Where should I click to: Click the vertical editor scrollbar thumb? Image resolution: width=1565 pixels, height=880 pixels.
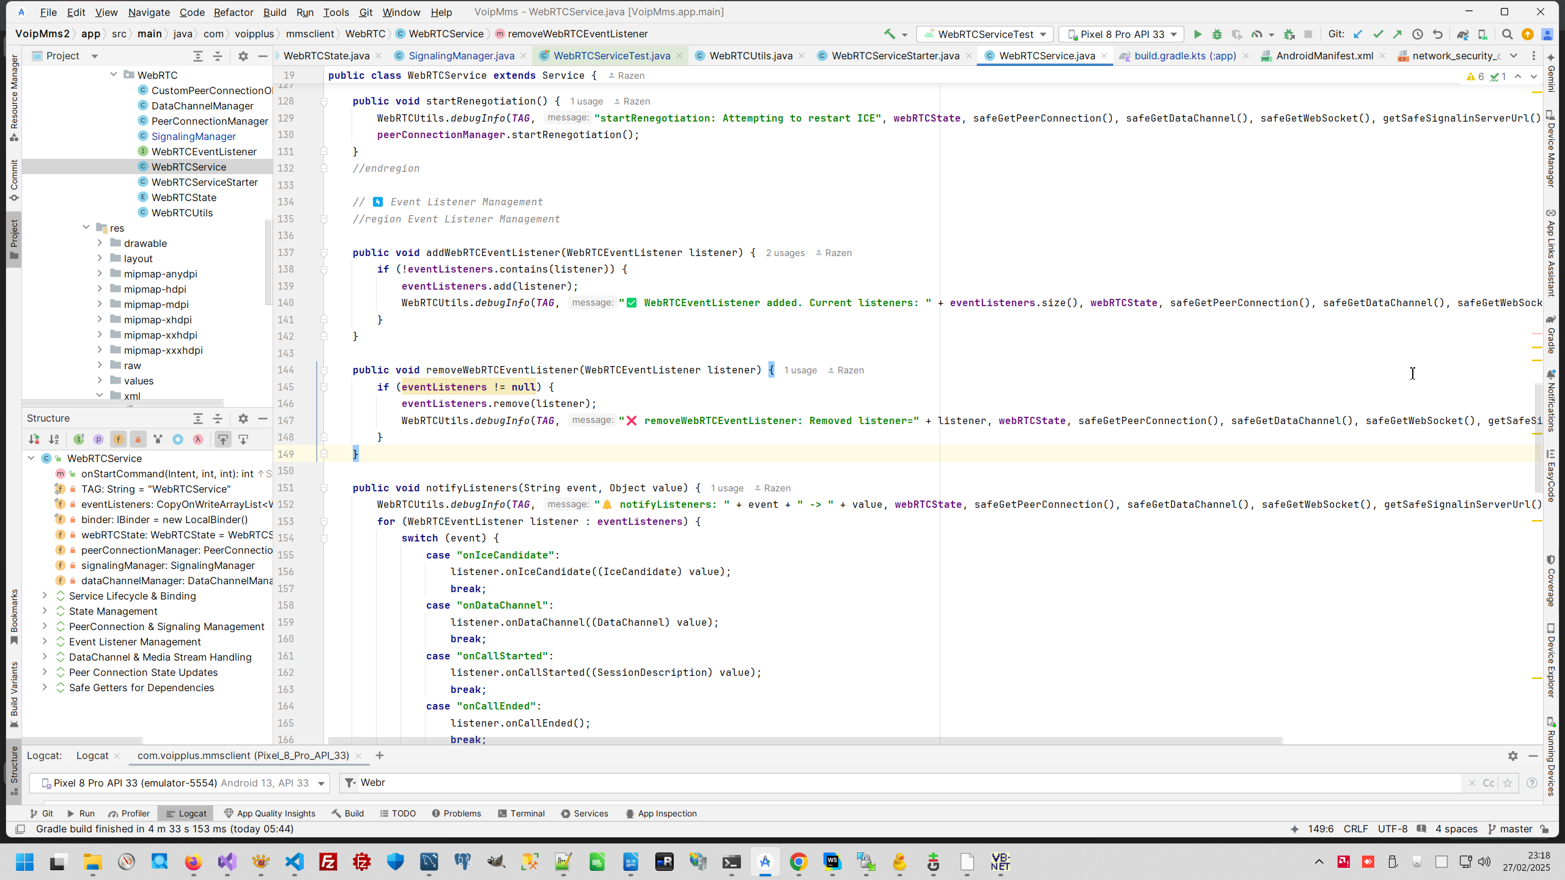1538,437
